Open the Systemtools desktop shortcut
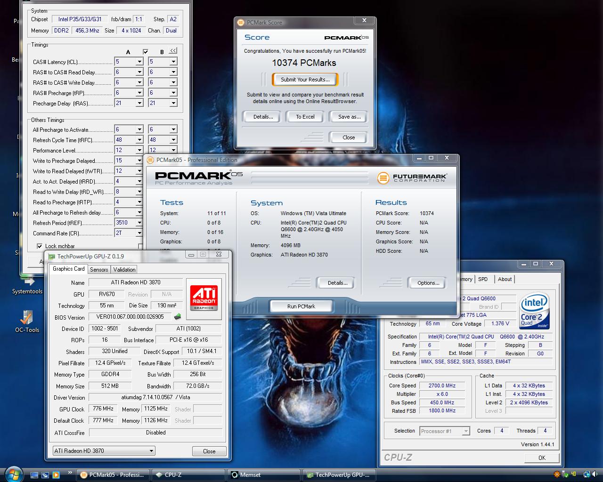The height and width of the screenshot is (482, 603). click(x=27, y=286)
